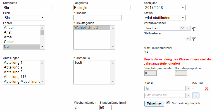212x111 pixels.
Task: Open the Klasse 1a dropdown arrow
Action: click(188, 88)
